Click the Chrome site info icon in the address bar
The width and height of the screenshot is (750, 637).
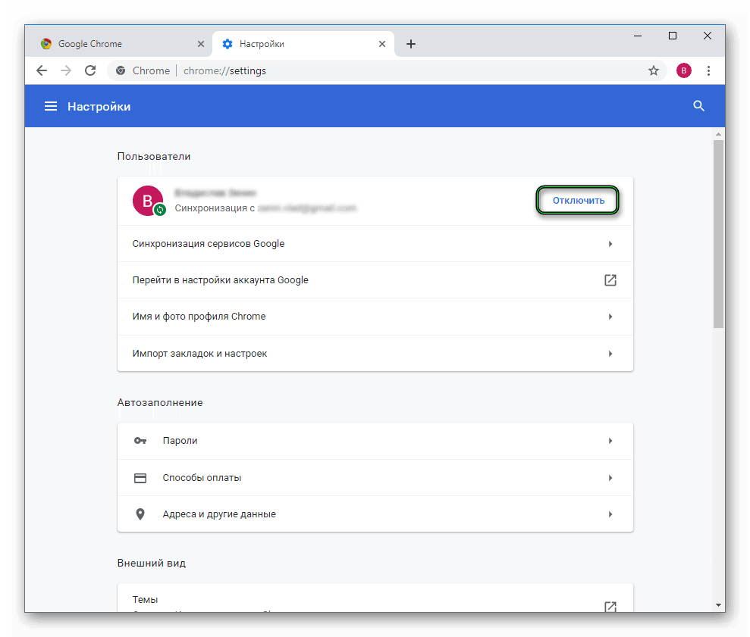[x=121, y=70]
